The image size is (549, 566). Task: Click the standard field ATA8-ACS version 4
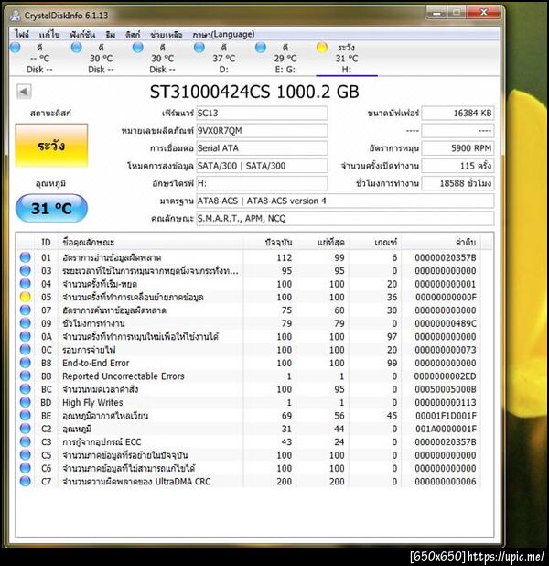[x=345, y=201]
